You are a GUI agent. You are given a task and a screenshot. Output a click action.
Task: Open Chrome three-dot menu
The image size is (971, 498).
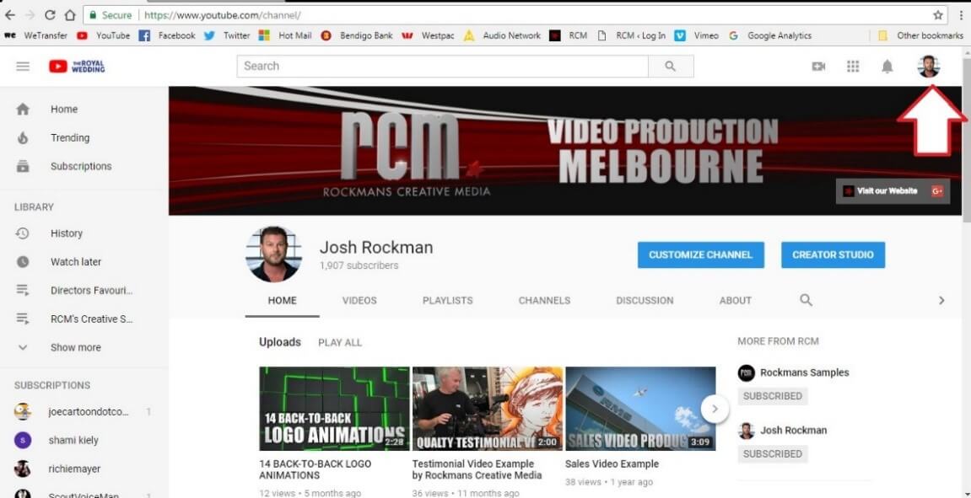click(x=961, y=15)
